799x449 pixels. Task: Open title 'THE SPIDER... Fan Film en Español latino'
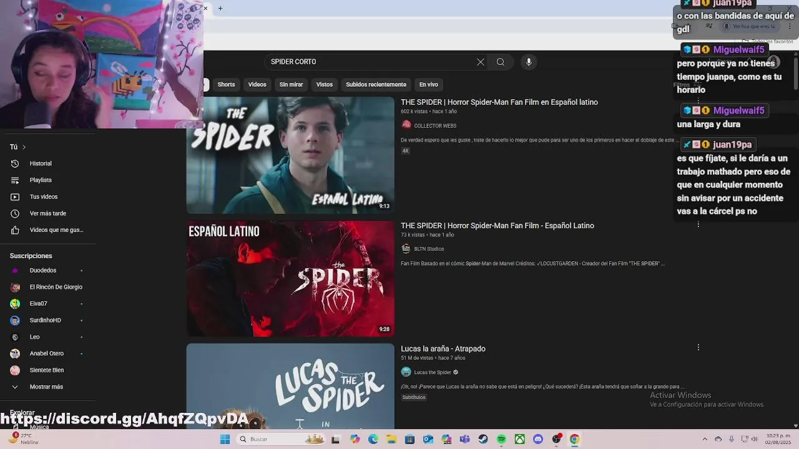(499, 102)
